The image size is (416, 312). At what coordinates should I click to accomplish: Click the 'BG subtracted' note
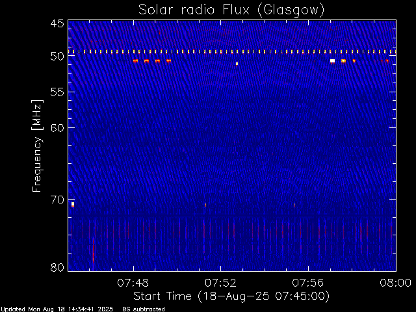point(144,309)
